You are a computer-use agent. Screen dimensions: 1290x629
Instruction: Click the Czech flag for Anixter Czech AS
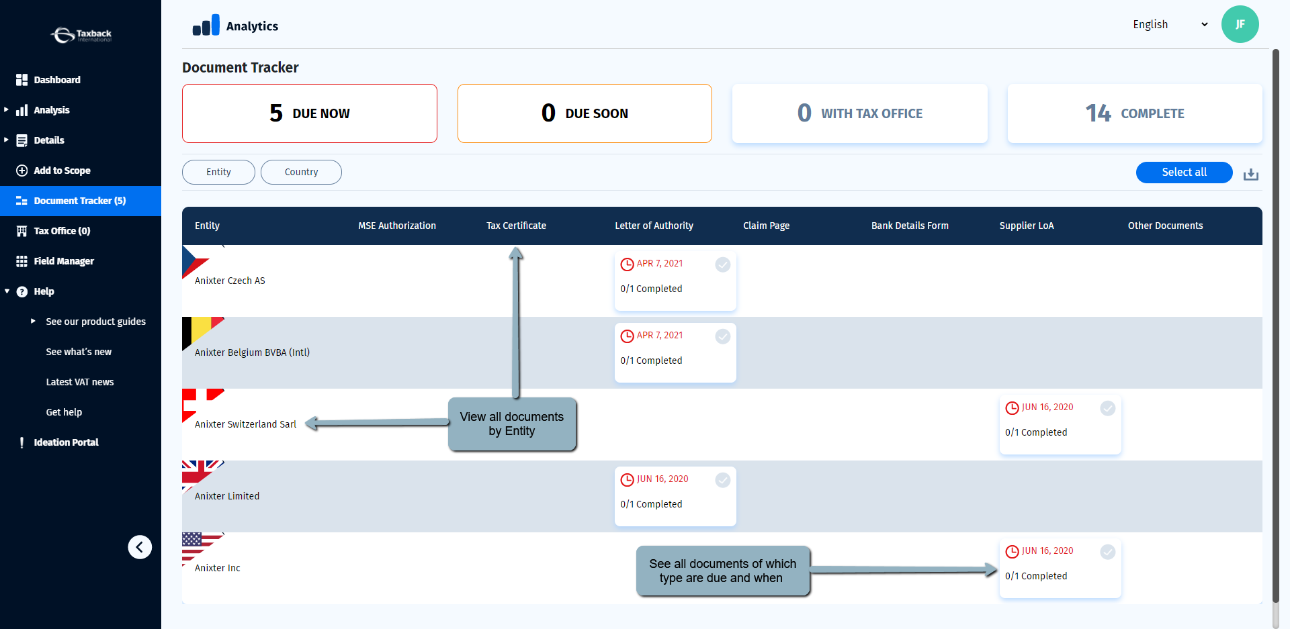click(x=196, y=262)
